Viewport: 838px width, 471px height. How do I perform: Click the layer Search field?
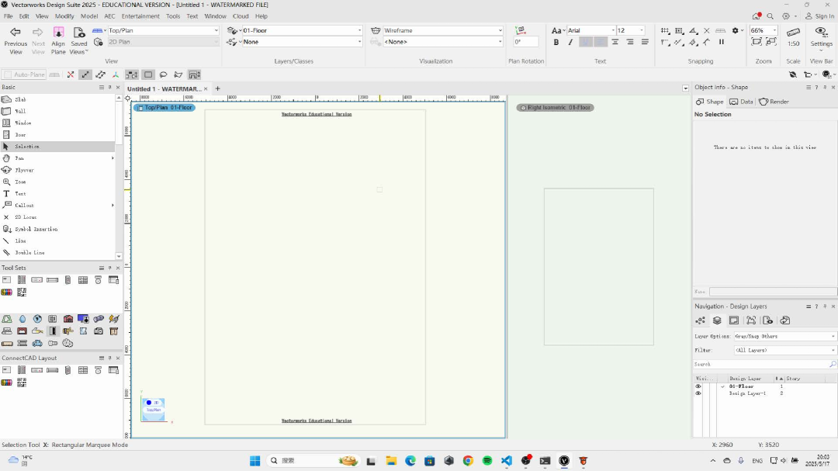pos(760,364)
